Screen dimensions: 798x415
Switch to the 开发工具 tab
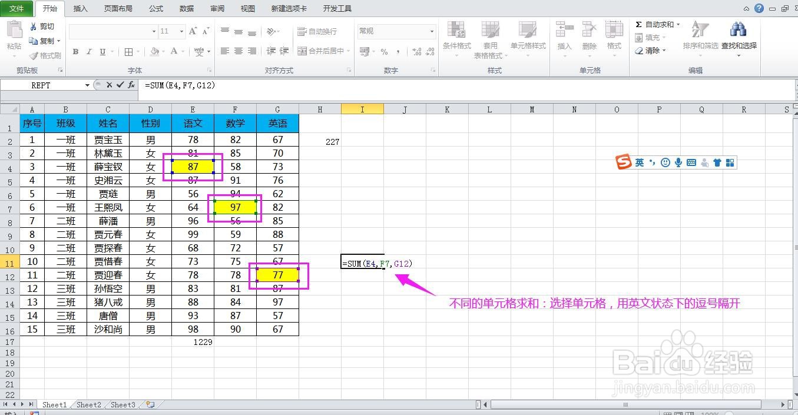(x=337, y=9)
